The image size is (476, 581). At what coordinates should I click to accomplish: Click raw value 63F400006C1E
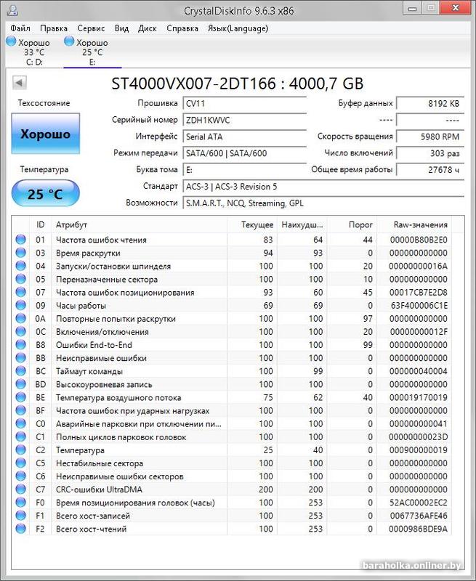coord(419,306)
